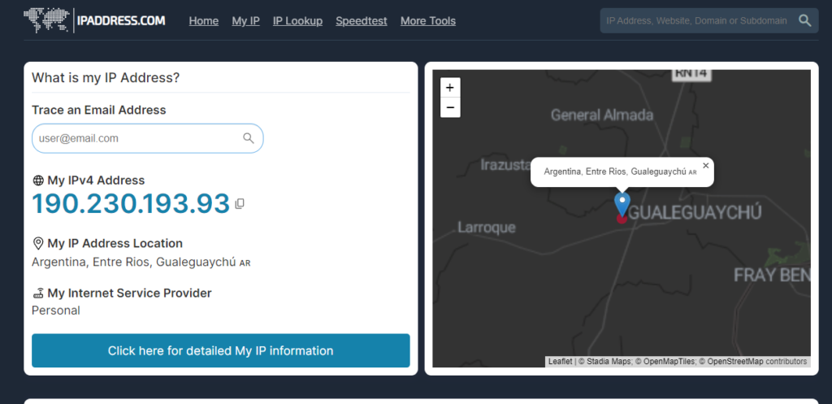
Task: Click the location pin icon beside My IP Address Location
Action: pyautogui.click(x=38, y=244)
